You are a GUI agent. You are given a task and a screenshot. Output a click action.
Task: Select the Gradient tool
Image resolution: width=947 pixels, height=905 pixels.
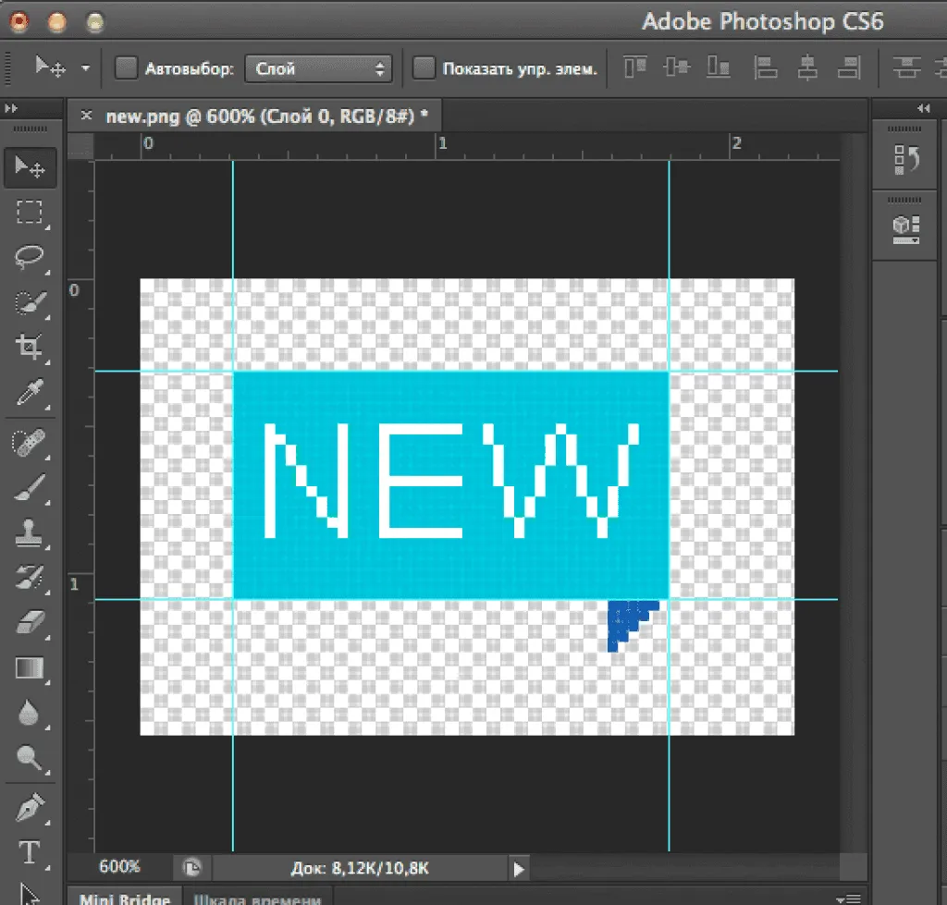31,667
